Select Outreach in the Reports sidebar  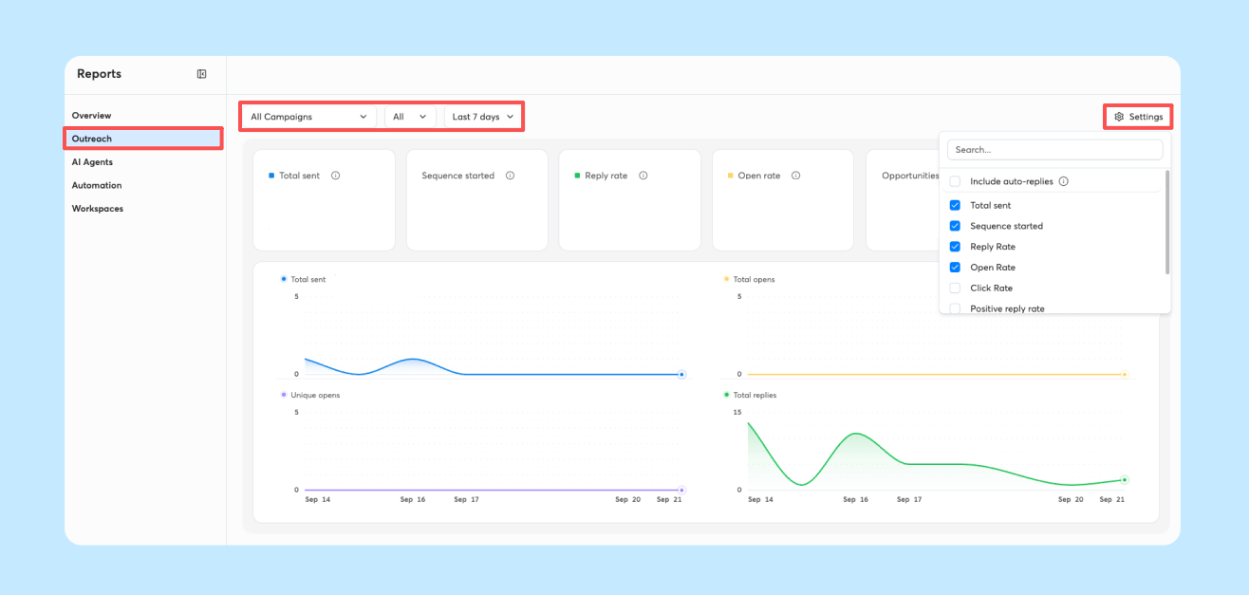[x=143, y=139]
